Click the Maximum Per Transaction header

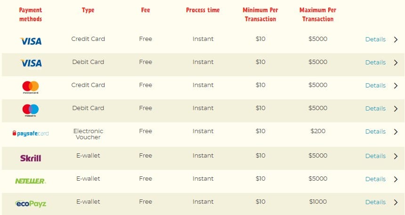point(318,15)
